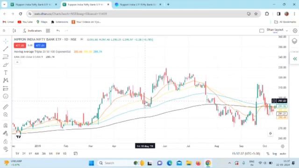Screen dimensions: 299x168
Task: Open the Chrome profile avatar
Action: point(286,14)
